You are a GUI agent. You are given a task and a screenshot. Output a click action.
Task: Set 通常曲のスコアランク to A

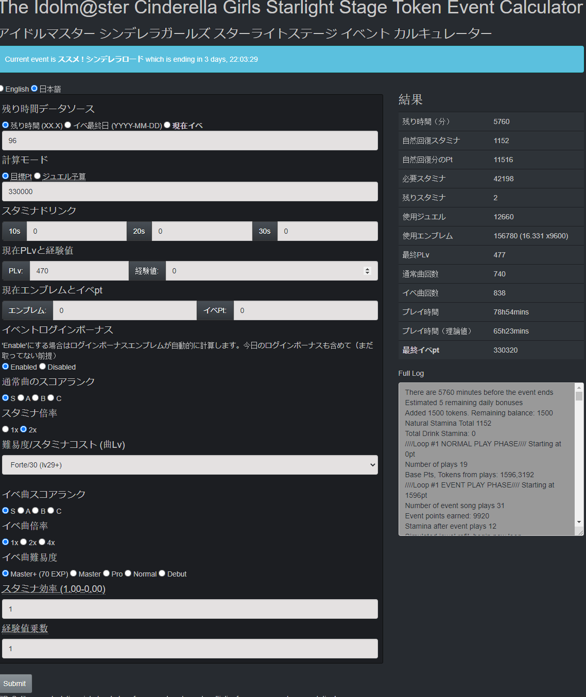pos(21,398)
